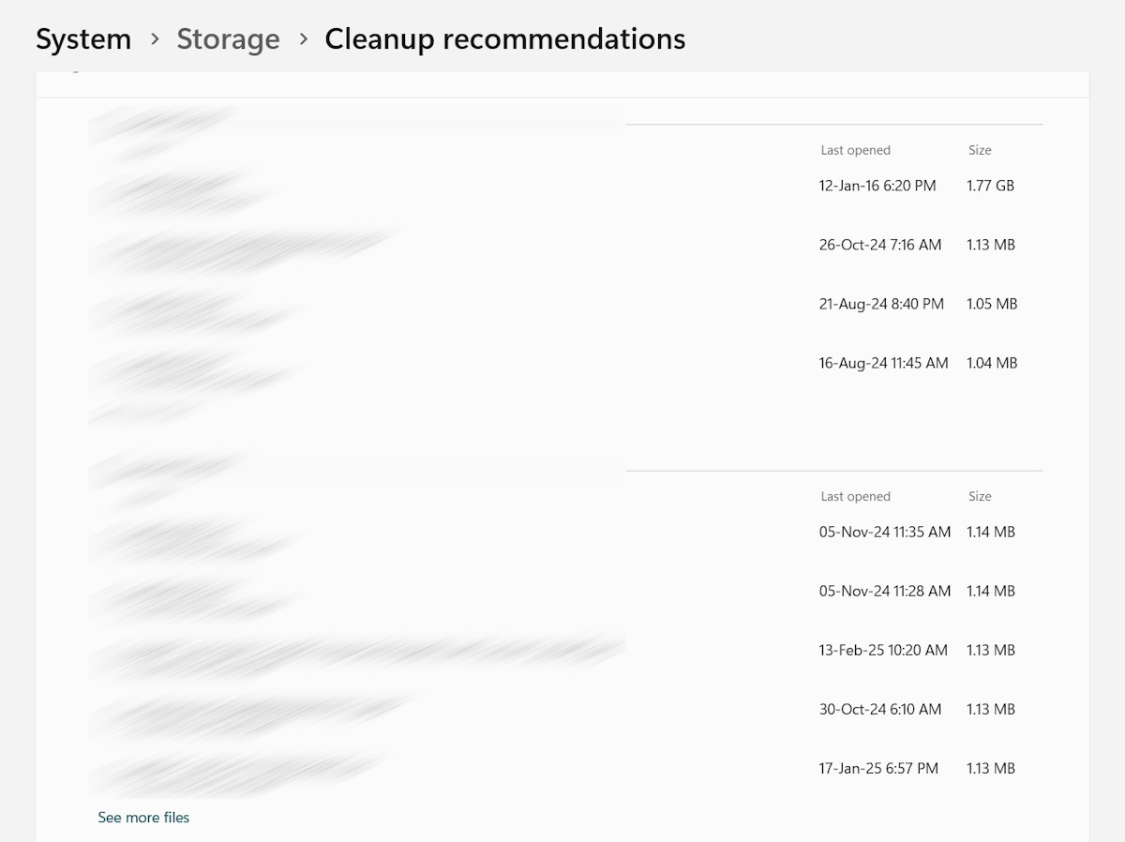
Task: Click the Last opened header in lower list
Action: 856,496
